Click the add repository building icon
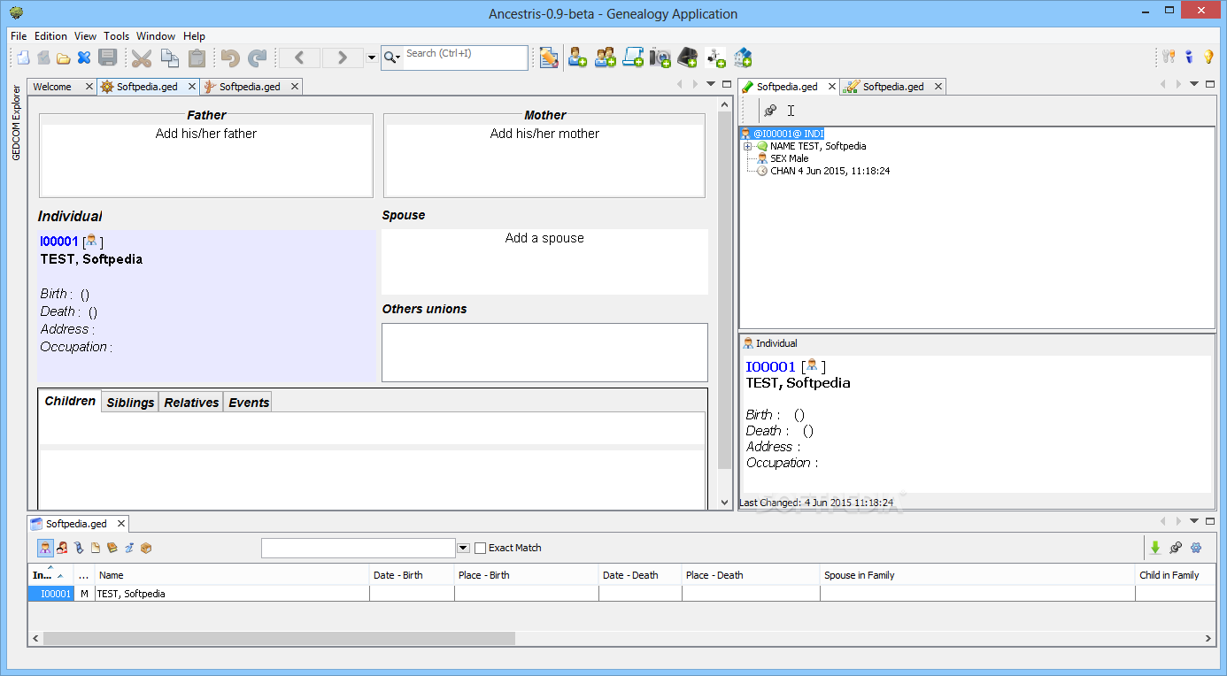Image resolution: width=1227 pixels, height=676 pixels. (x=743, y=58)
